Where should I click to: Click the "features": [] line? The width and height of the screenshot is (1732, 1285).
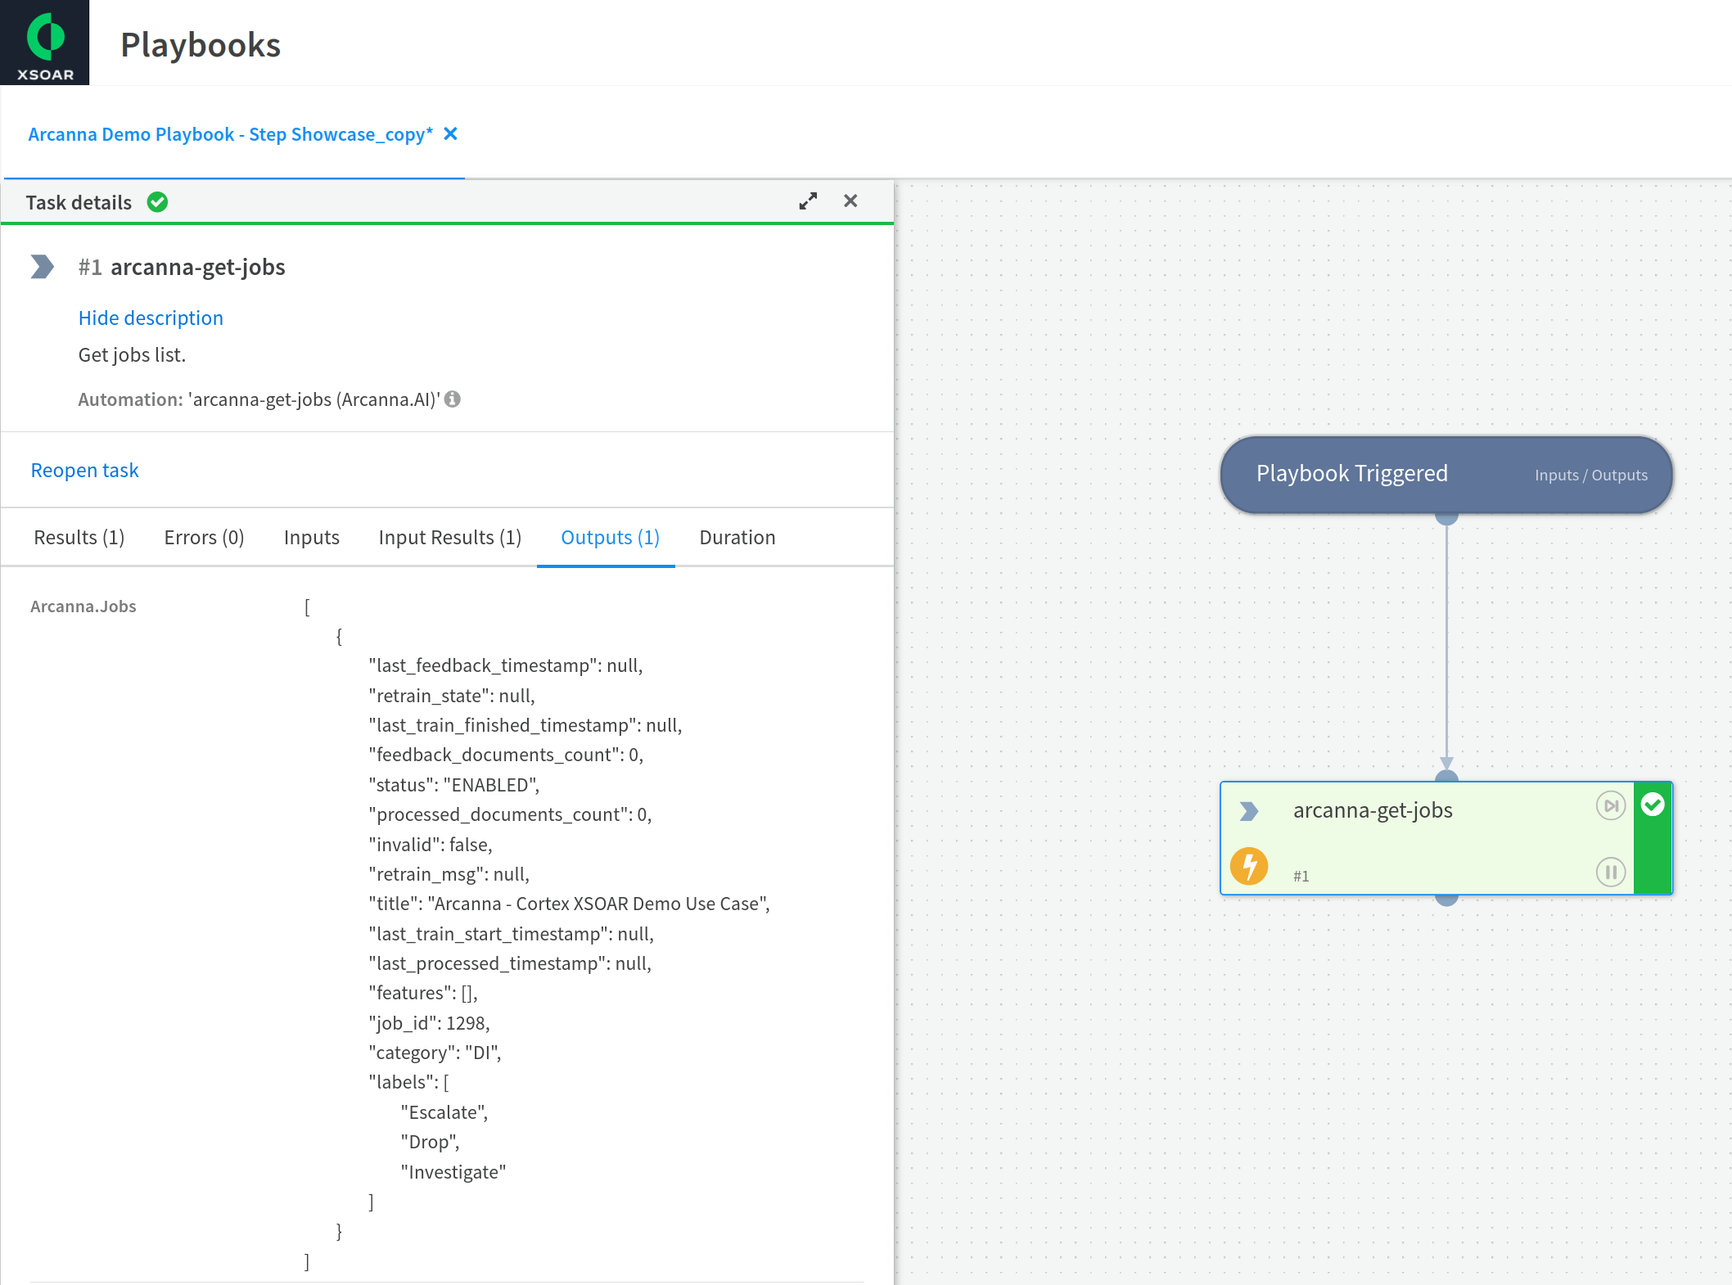pos(423,993)
